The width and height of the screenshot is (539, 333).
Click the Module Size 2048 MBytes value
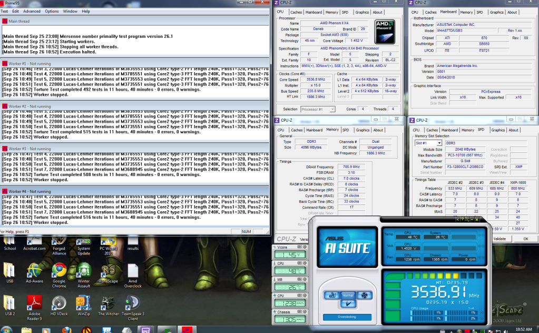click(465, 150)
